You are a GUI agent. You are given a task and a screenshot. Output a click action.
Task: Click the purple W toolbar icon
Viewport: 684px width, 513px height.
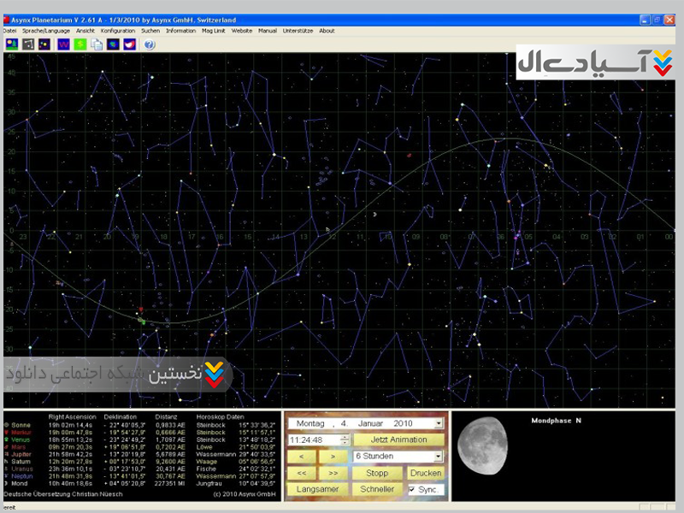tap(64, 44)
